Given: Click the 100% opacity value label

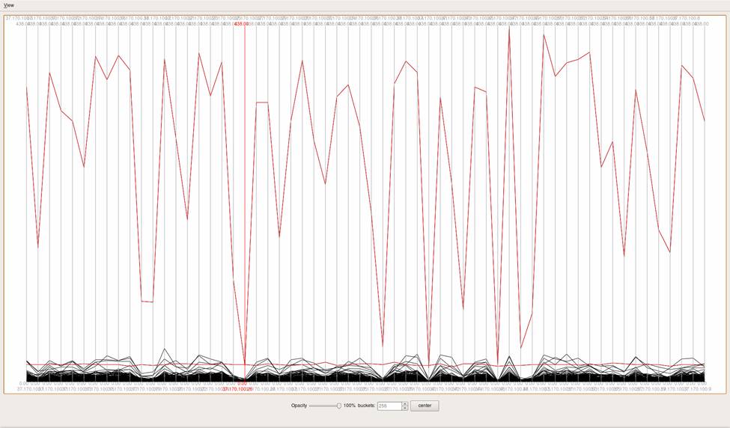Looking at the screenshot, I should click(350, 406).
